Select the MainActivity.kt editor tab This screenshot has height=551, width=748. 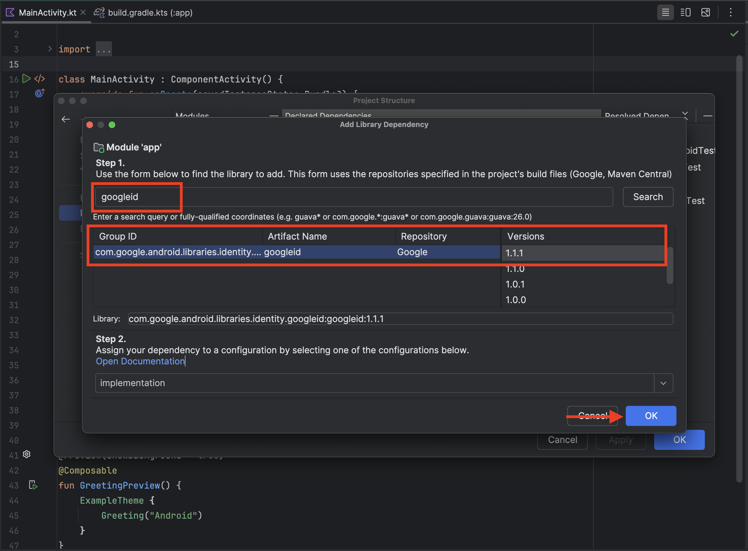pyautogui.click(x=47, y=13)
